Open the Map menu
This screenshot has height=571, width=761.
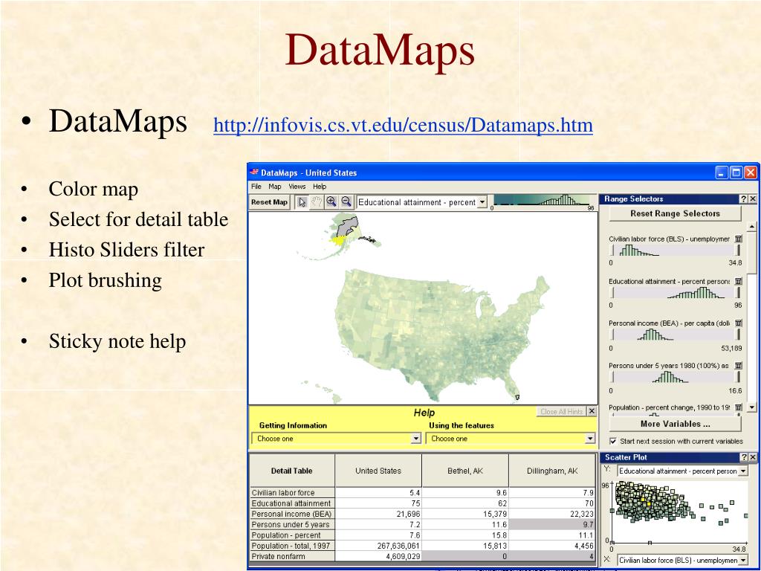point(275,187)
